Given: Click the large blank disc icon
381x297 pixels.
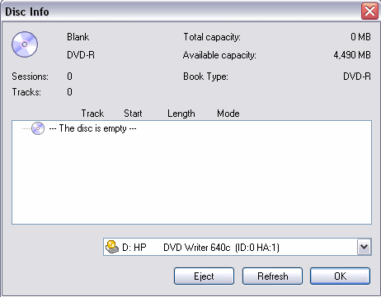Looking at the screenshot, I should (25, 44).
